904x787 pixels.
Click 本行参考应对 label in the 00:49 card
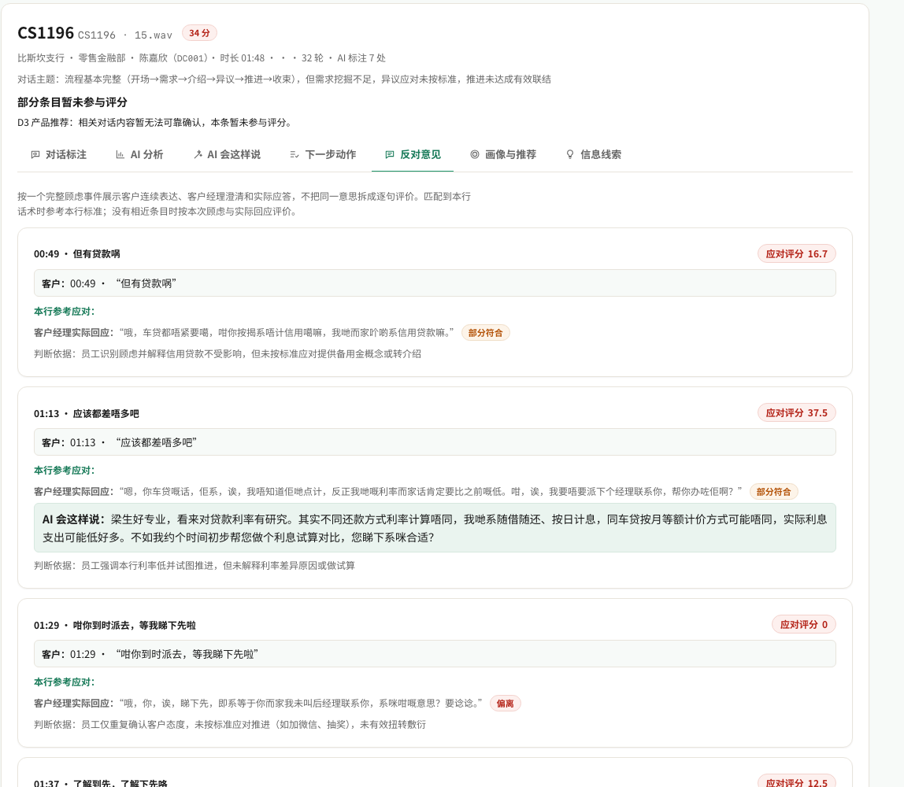point(64,312)
